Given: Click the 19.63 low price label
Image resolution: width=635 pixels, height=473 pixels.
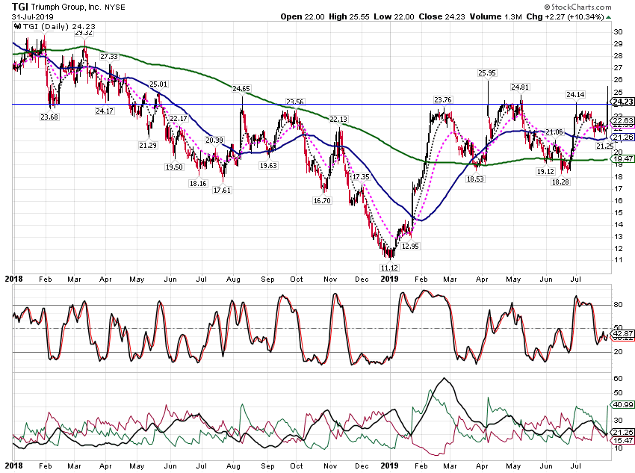Looking at the screenshot, I should [268, 166].
